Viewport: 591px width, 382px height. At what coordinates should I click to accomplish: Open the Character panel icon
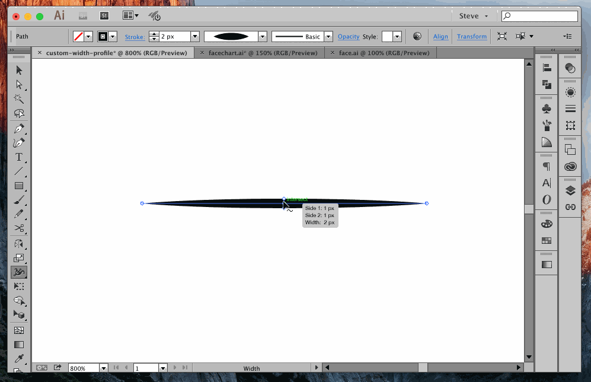click(547, 183)
